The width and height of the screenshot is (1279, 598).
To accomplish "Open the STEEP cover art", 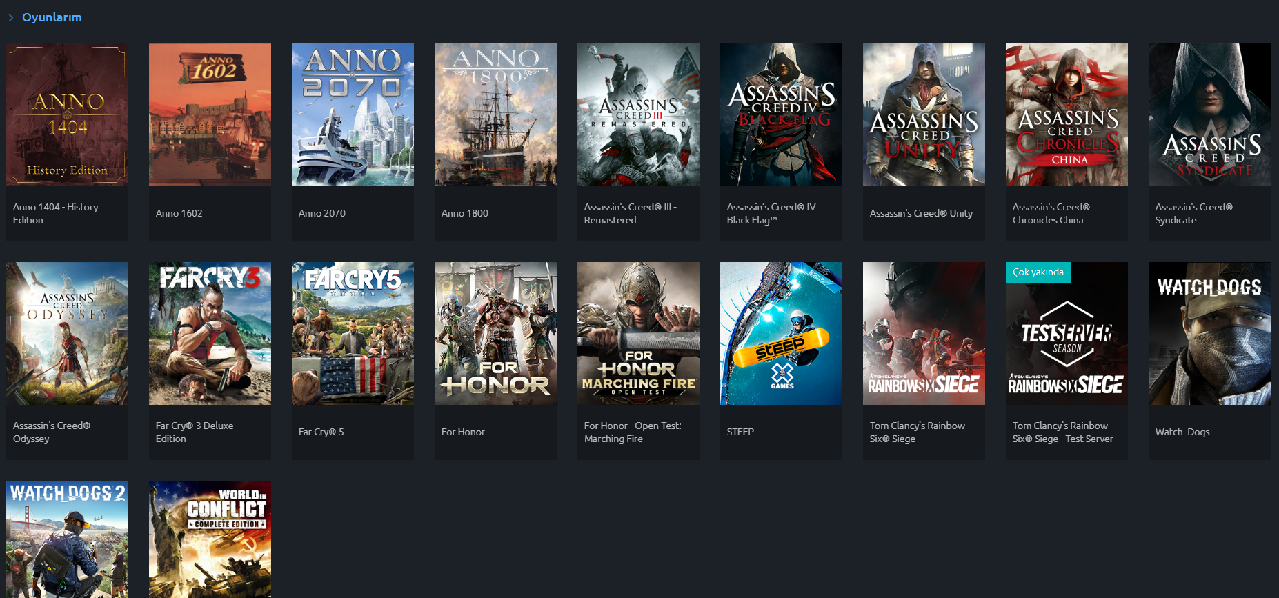I will pyautogui.click(x=781, y=333).
